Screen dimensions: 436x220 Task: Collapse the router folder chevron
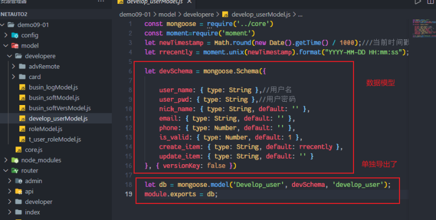tap(6, 171)
